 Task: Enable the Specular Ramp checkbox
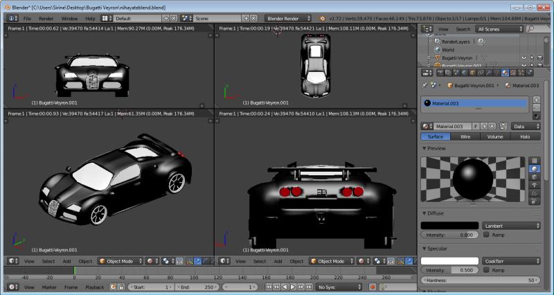tap(486, 270)
